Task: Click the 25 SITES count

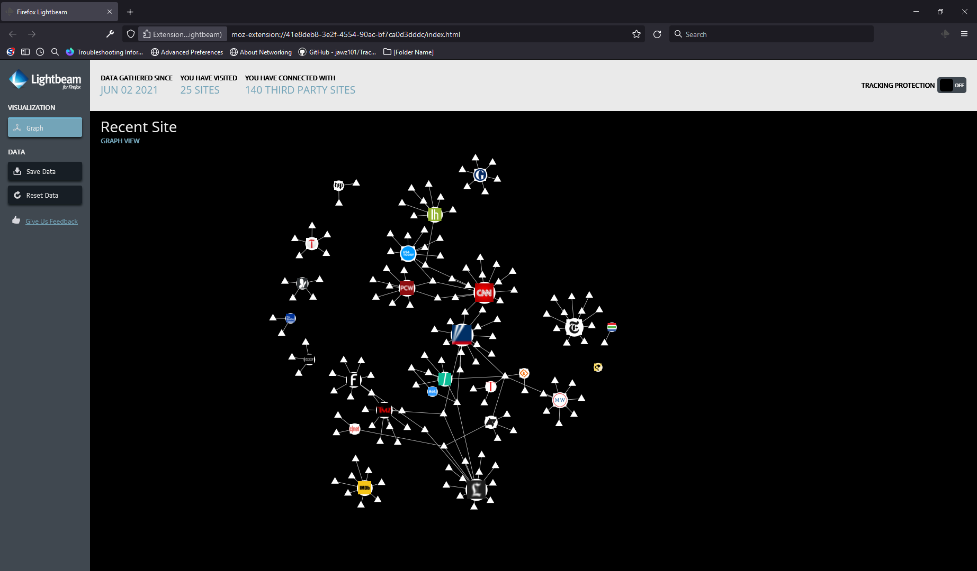Action: tap(200, 90)
